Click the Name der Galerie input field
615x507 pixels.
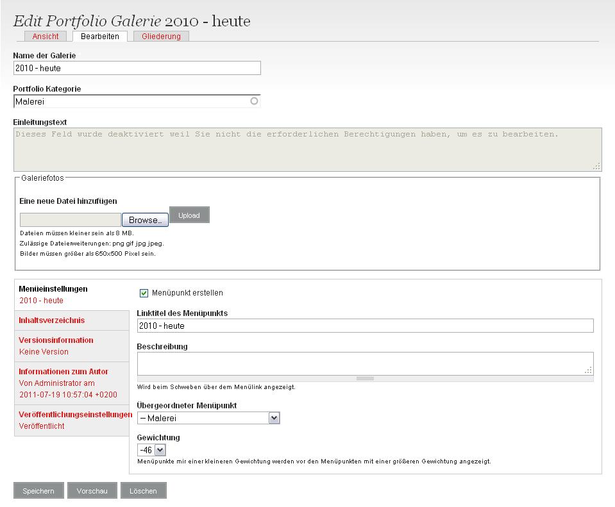[137, 68]
